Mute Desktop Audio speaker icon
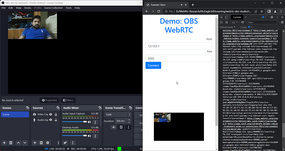This screenshot has height=151, width=285. (89, 136)
